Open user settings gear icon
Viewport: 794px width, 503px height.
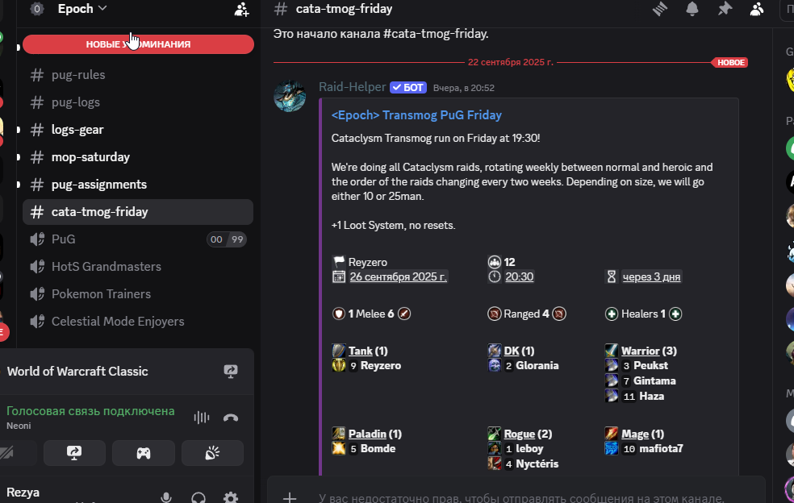click(x=231, y=497)
